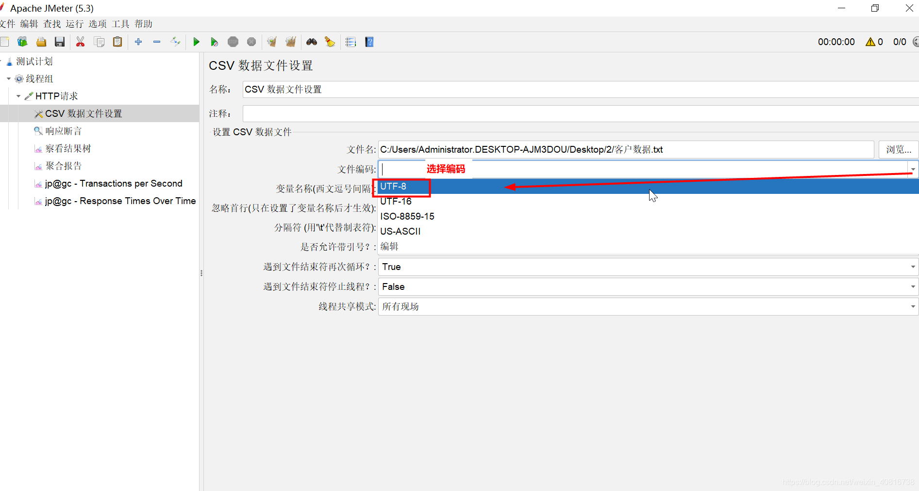Open Search with binoculars icon
Viewport: 919px width, 491px height.
click(x=312, y=42)
